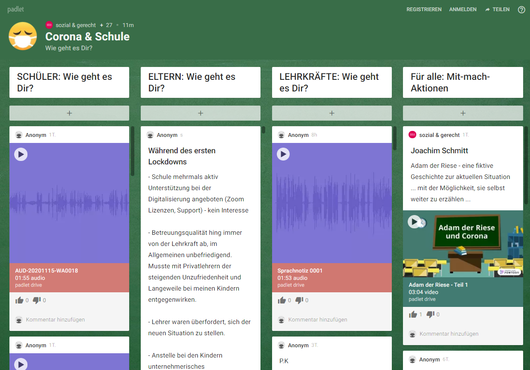Click the padlet logo in header
This screenshot has width=530, height=370.
coord(15,9)
